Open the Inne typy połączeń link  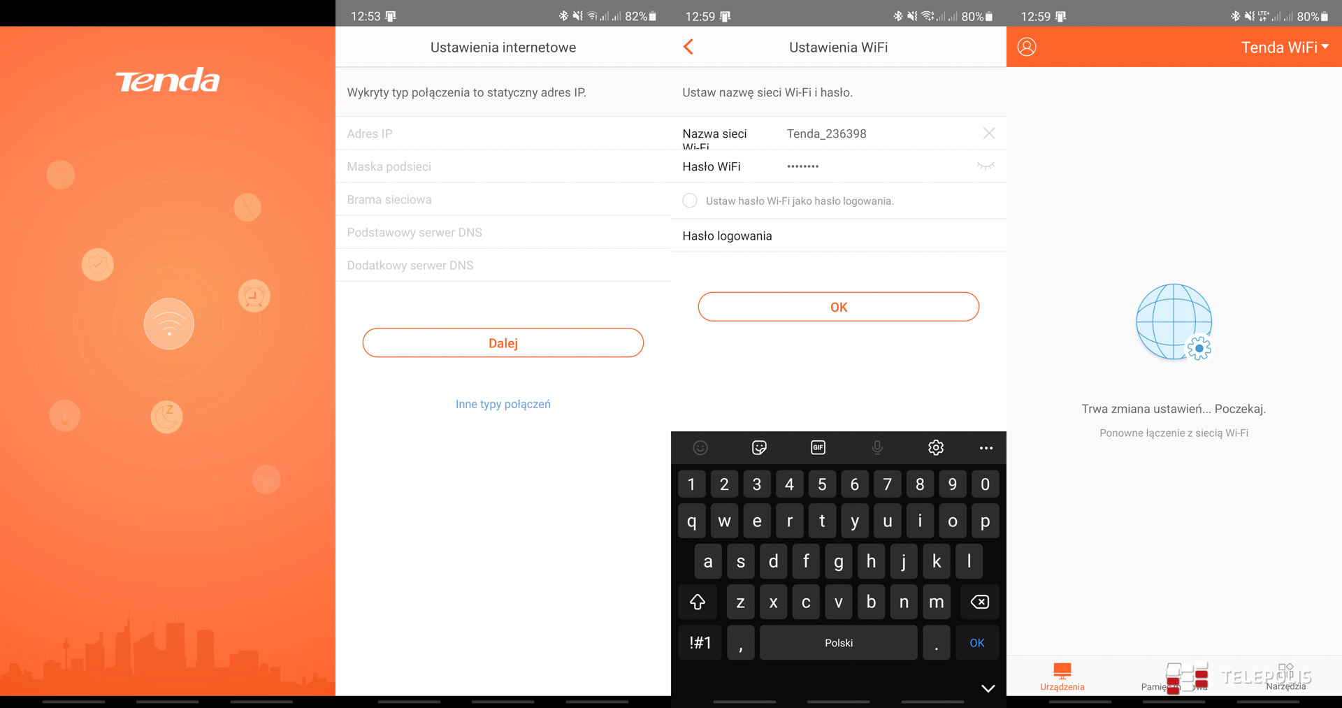503,404
